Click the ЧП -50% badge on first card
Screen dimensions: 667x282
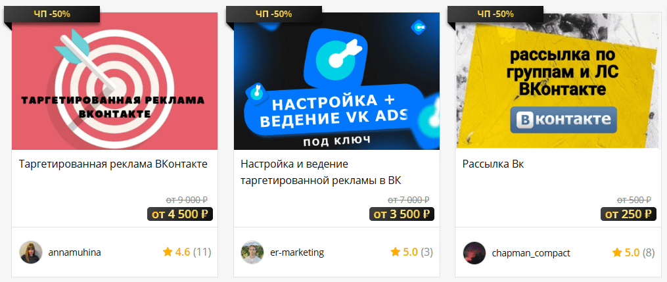click(52, 14)
